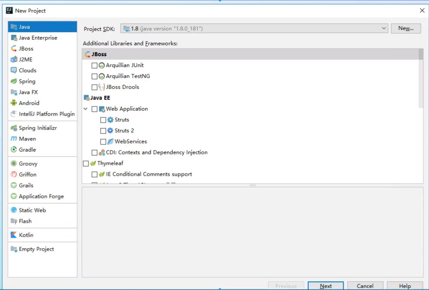Tick the Struts checkbox
This screenshot has width=429, height=290.
pyautogui.click(x=103, y=120)
